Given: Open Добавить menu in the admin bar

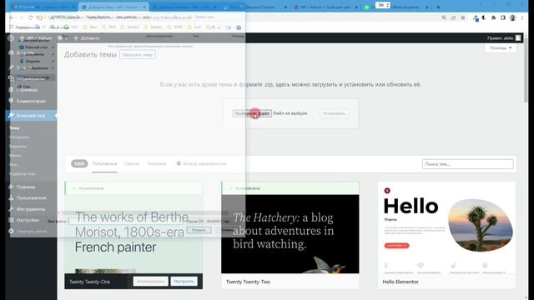Looking at the screenshot, I should click(87, 38).
